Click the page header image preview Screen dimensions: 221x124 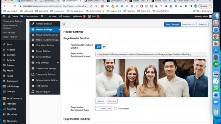pyautogui.click(x=152, y=78)
